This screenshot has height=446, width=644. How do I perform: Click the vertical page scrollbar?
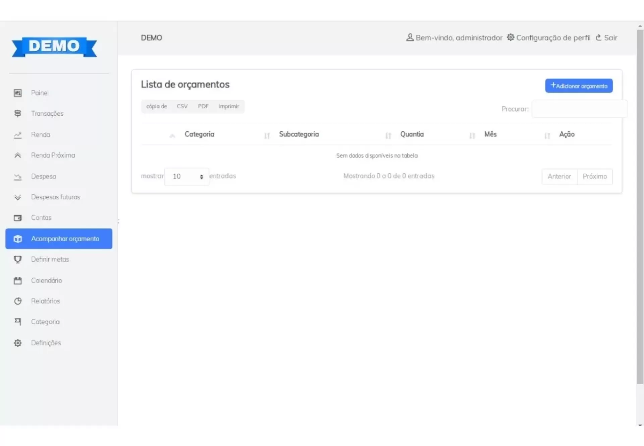click(640, 201)
